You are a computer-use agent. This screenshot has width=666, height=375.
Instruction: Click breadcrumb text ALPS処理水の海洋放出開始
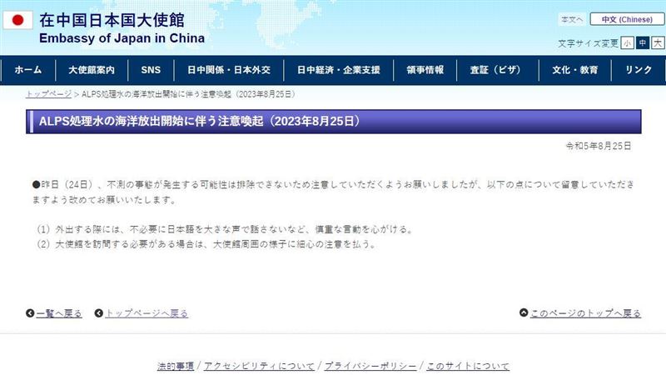coord(188,94)
